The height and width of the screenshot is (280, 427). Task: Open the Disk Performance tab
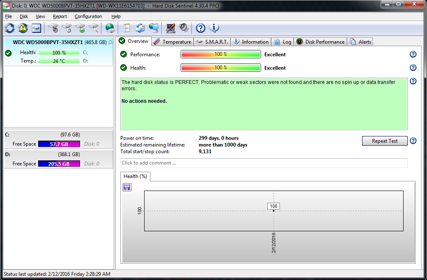tap(321, 42)
